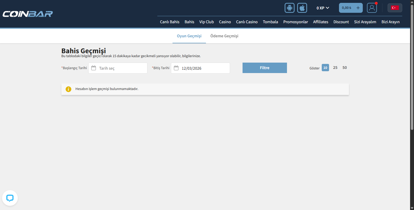The height and width of the screenshot is (210, 414).
Task: View Promosyonlar page
Action: tap(296, 22)
